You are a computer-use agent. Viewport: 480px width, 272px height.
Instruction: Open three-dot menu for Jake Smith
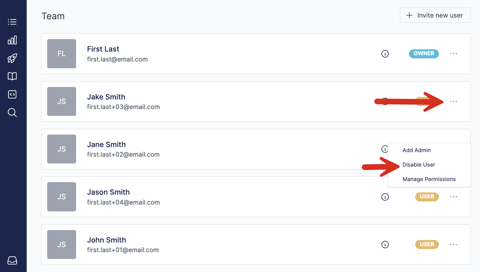pos(454,101)
